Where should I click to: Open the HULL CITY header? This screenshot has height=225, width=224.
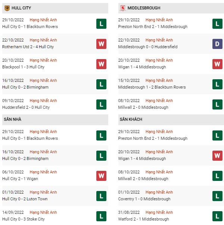55,8
